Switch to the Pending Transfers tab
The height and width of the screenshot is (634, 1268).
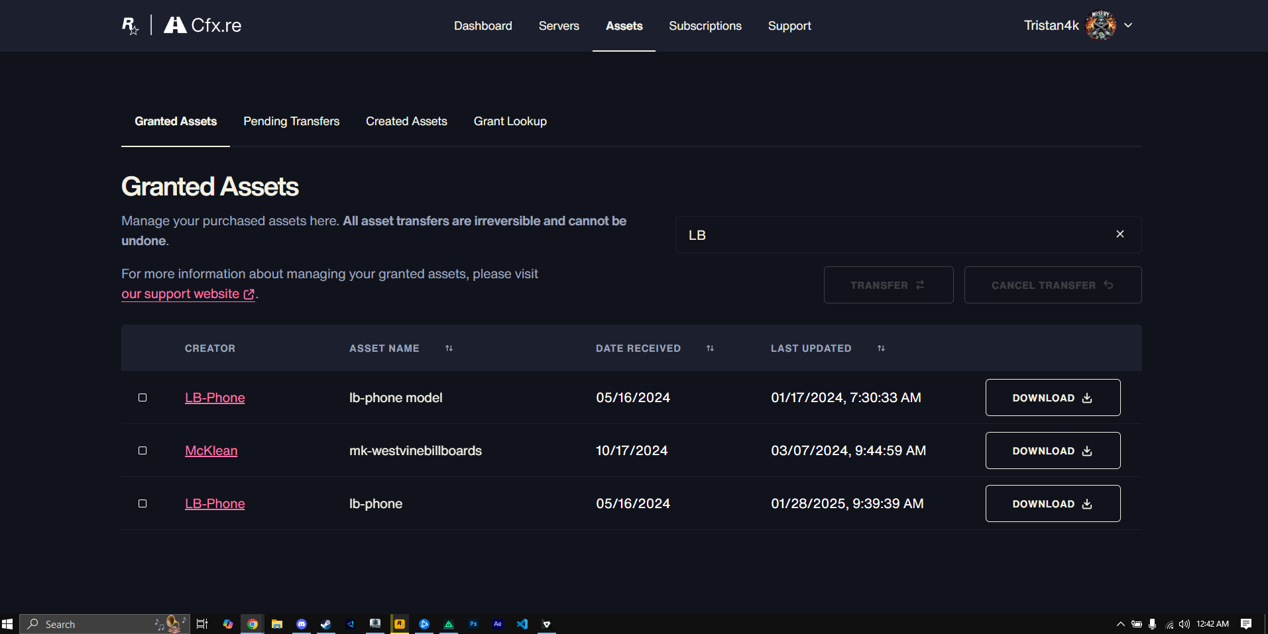pos(291,121)
